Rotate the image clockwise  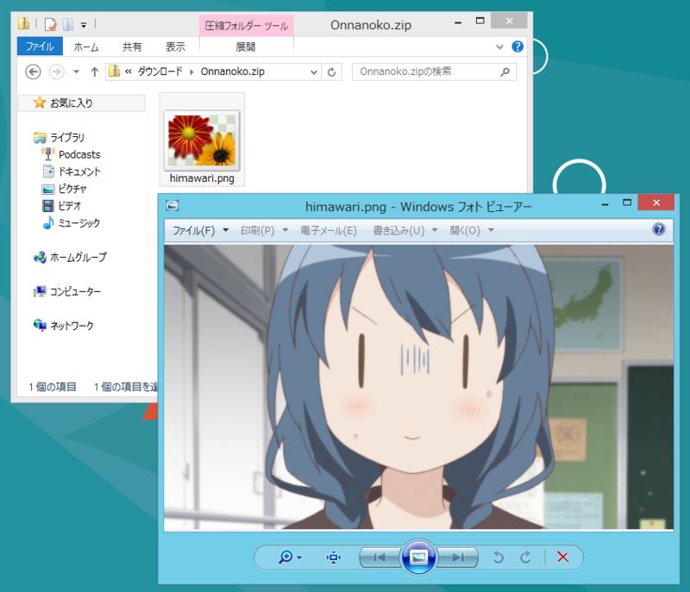pos(525,558)
